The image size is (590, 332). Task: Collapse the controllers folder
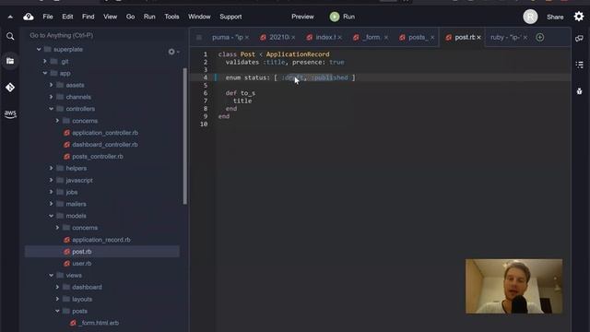[x=52, y=109]
